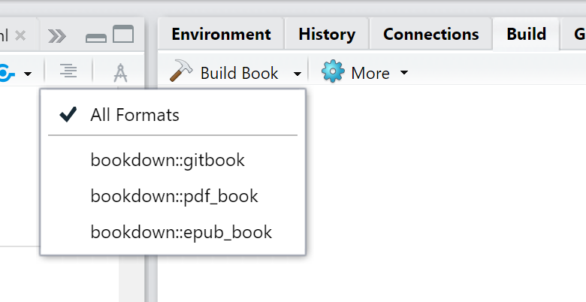The width and height of the screenshot is (586, 302).
Task: Open the History tab
Action: point(327,34)
